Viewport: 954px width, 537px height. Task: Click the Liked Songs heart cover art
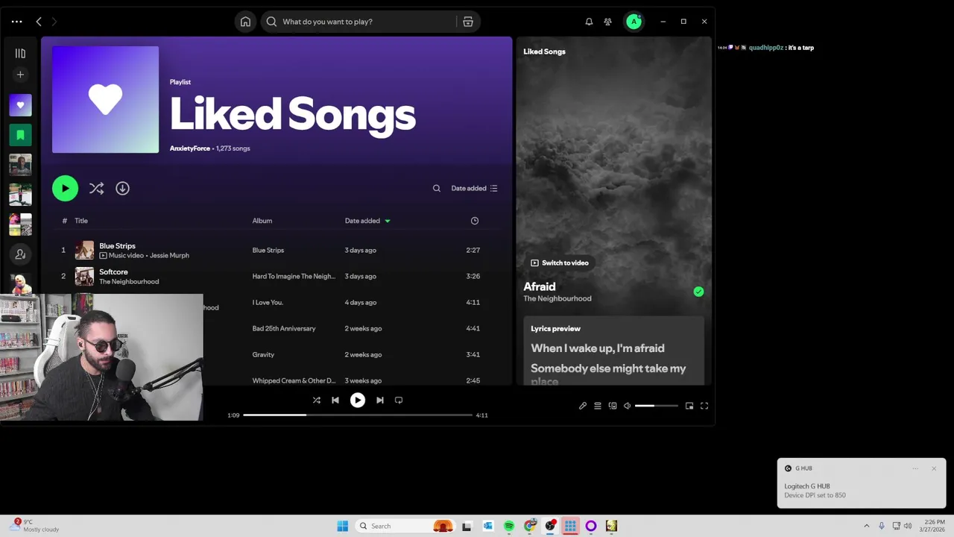105,99
